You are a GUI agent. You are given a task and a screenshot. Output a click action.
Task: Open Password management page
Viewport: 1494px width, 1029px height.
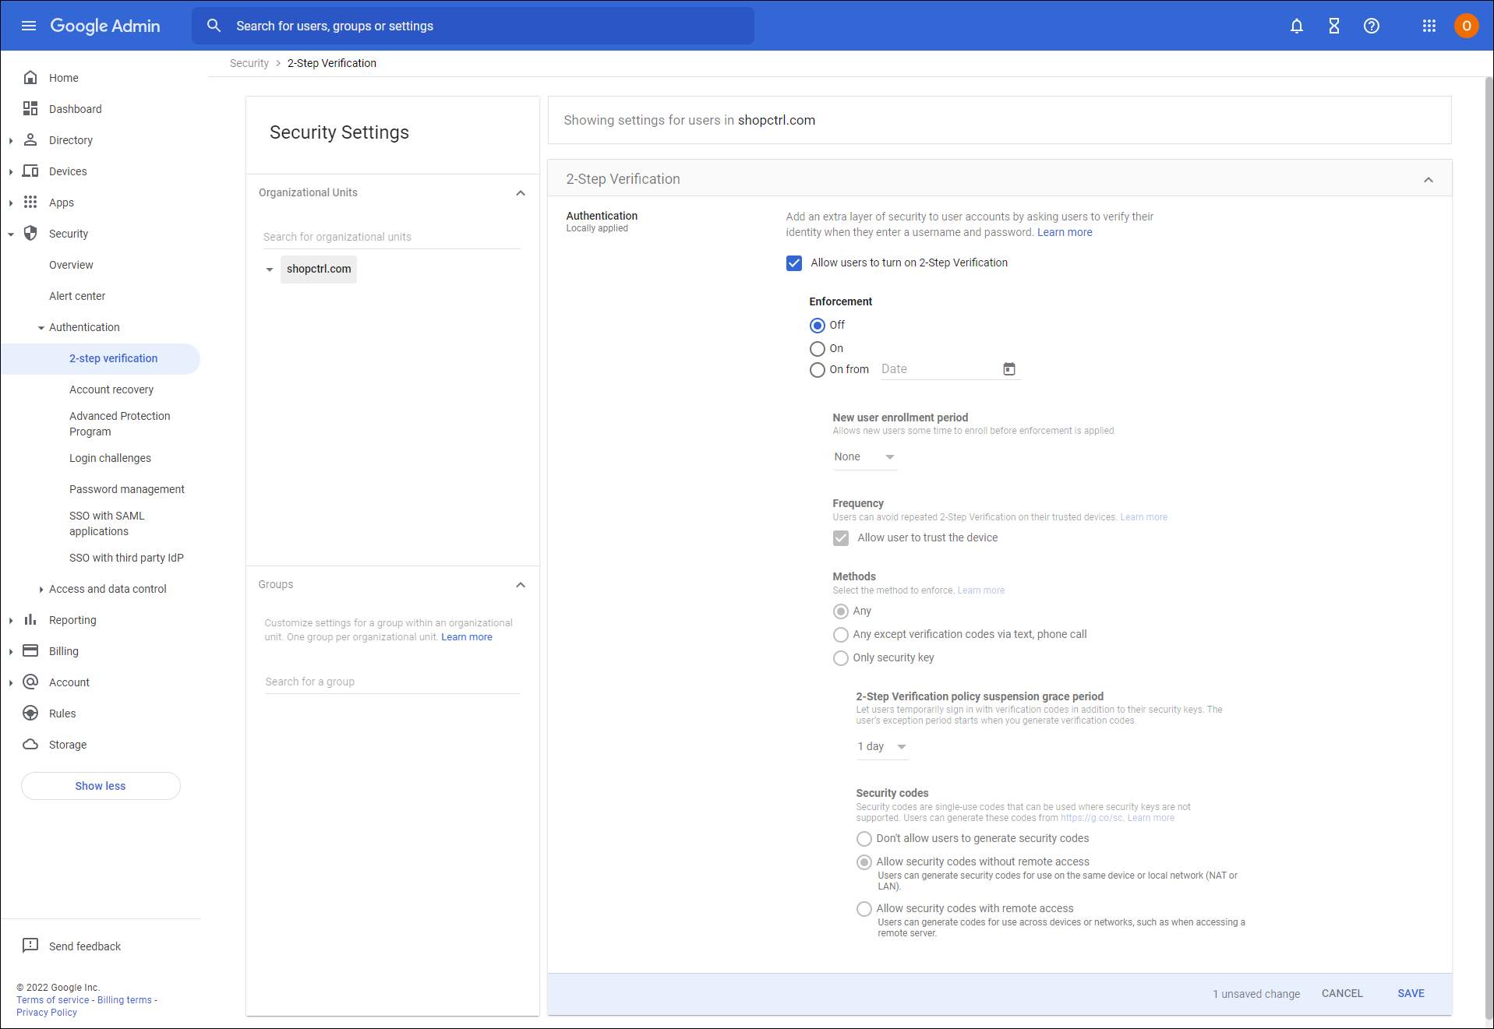pyautogui.click(x=127, y=489)
